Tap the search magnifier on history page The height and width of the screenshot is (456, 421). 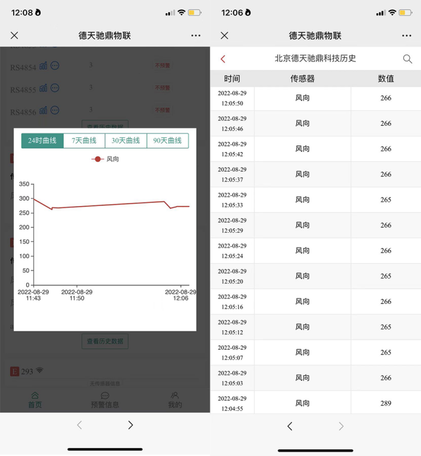click(x=407, y=59)
